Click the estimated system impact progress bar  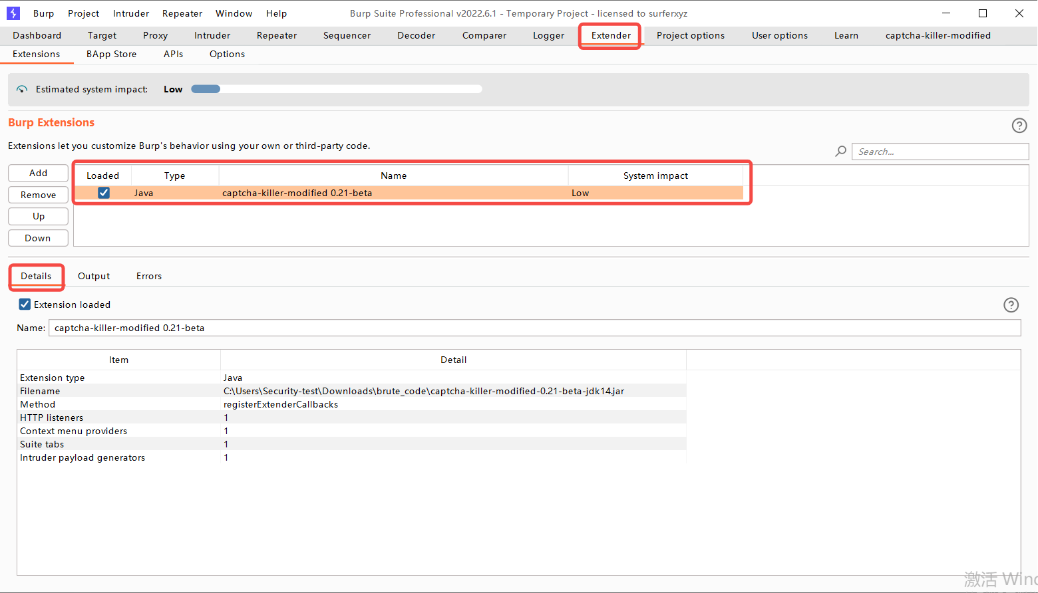click(337, 89)
